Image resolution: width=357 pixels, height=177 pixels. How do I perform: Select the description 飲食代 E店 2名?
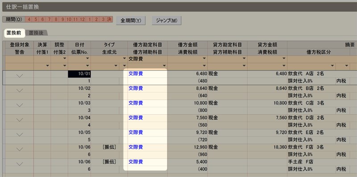306,132
